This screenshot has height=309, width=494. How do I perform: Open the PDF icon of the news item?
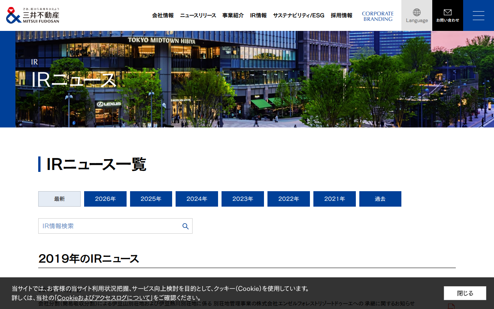pos(451,306)
